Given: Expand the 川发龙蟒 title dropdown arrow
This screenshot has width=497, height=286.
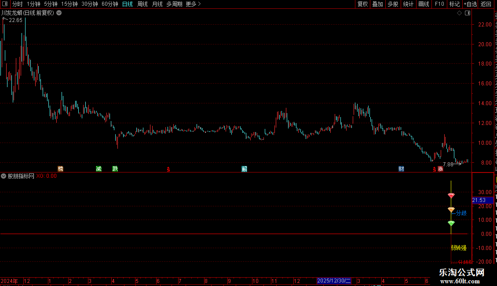Looking at the screenshot, I should click(59, 13).
